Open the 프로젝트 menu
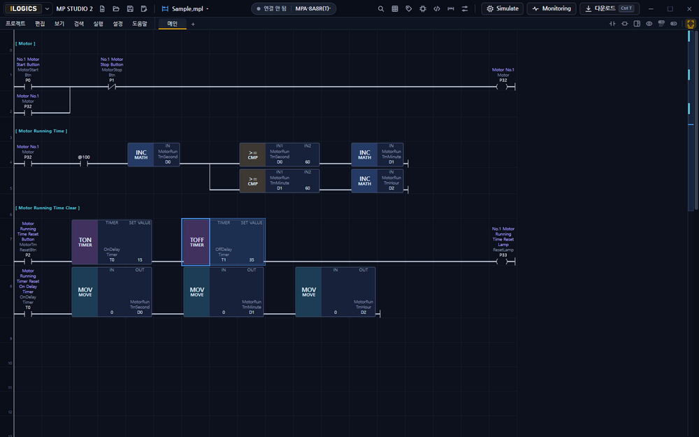The image size is (699, 437). pos(15,24)
